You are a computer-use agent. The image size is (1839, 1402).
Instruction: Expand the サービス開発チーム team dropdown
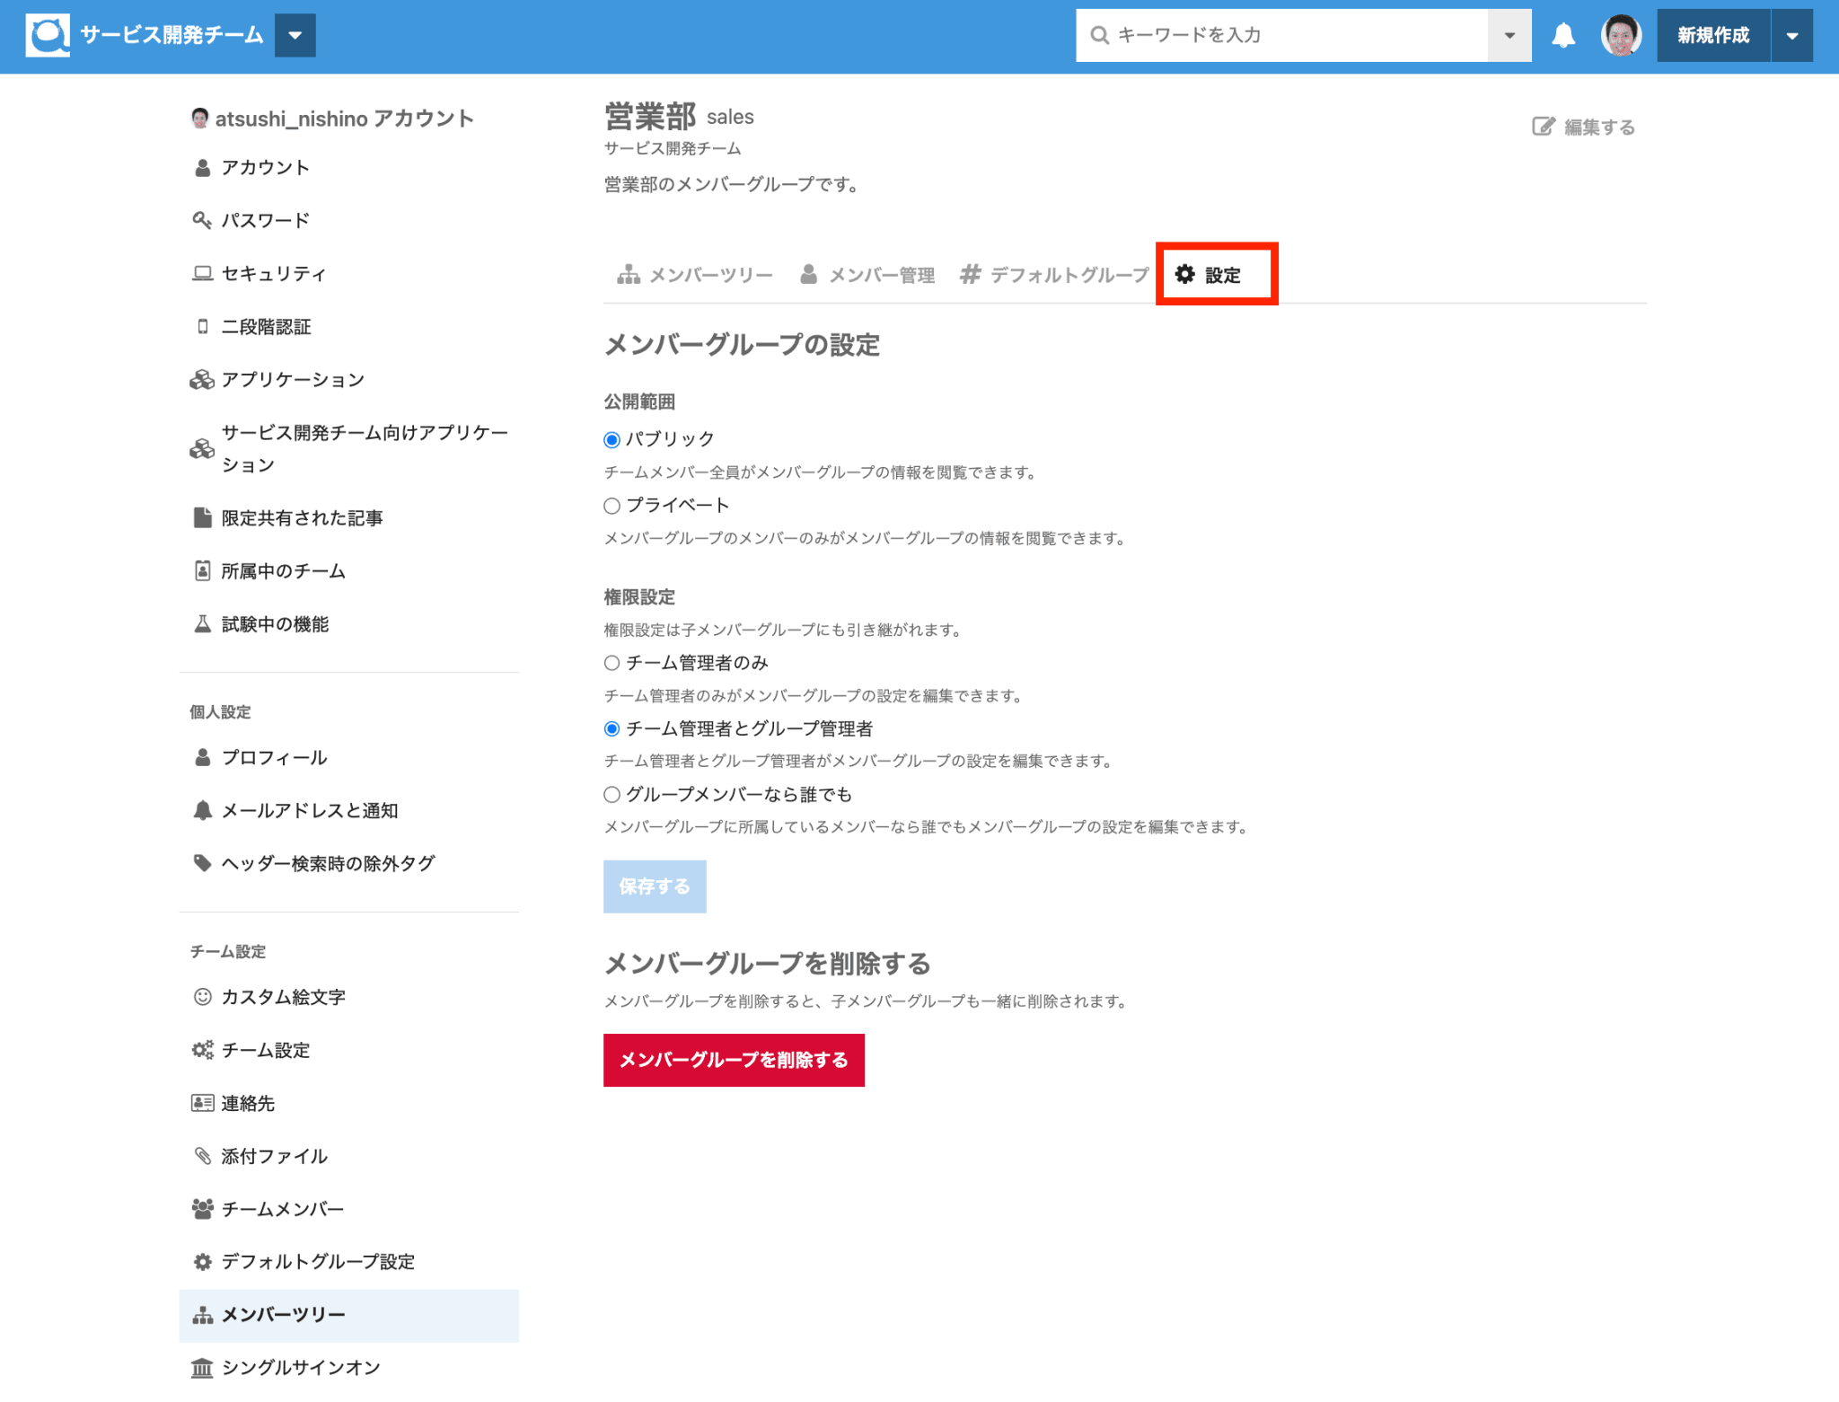coord(295,36)
